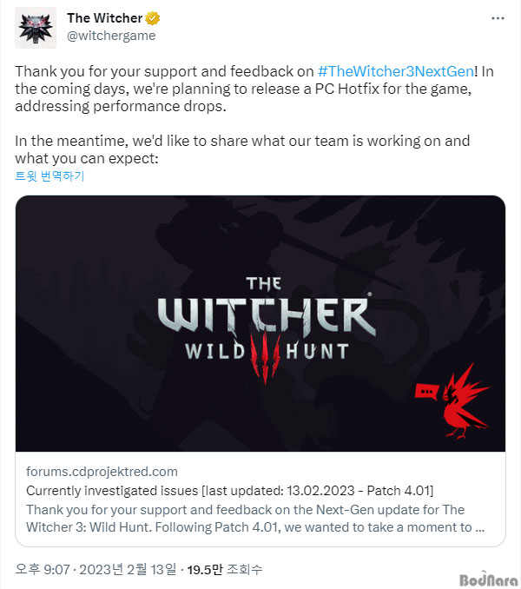
Task: Click the tweet paragraph starting In the meantime
Action: point(242,149)
